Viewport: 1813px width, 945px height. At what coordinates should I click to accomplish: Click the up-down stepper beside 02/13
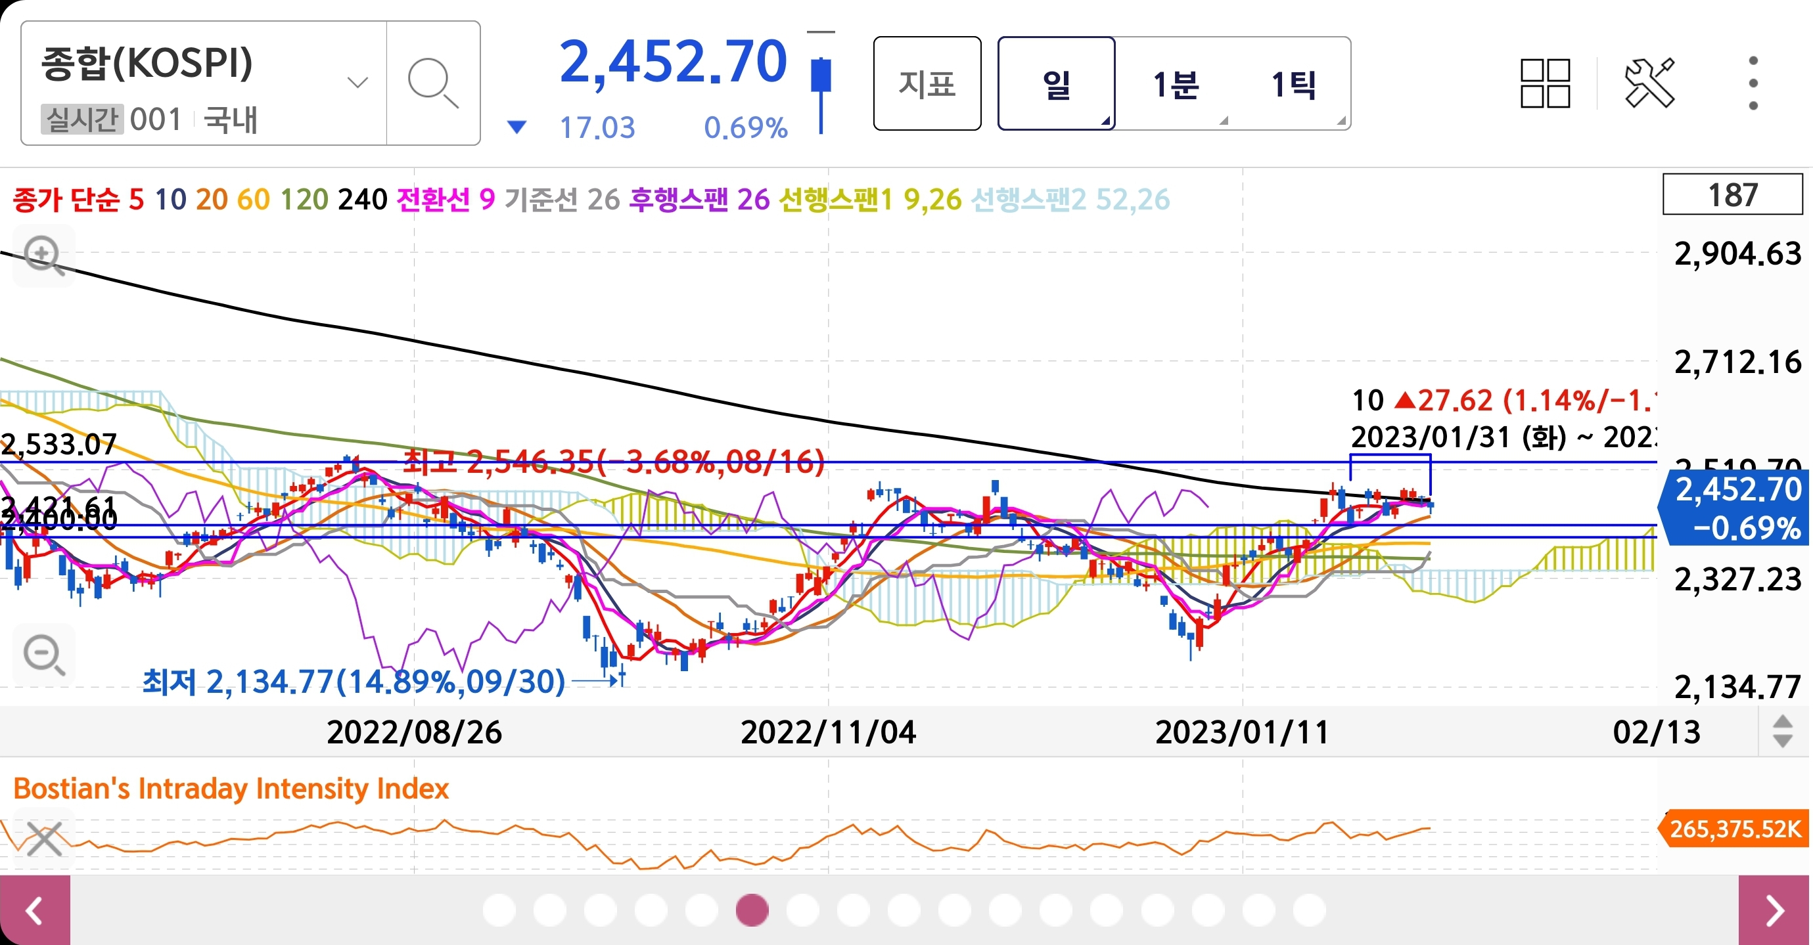pyautogui.click(x=1782, y=732)
